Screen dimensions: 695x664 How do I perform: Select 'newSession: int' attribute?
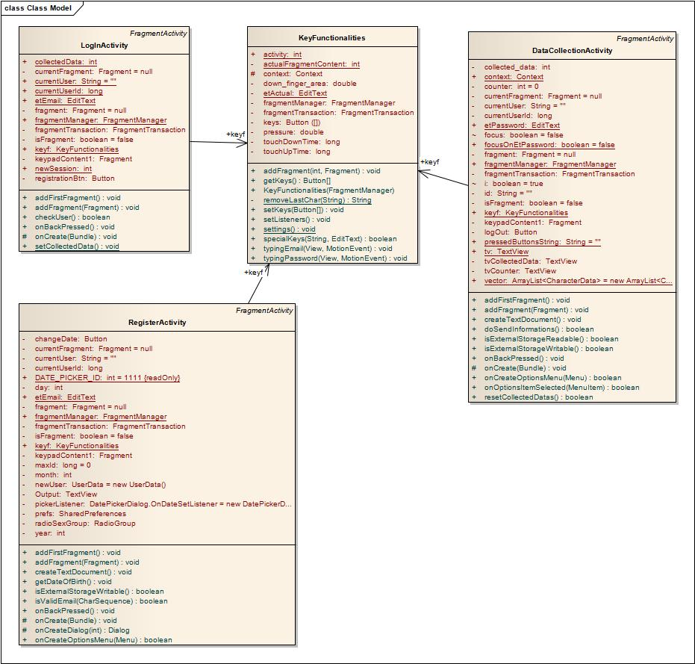coord(63,169)
